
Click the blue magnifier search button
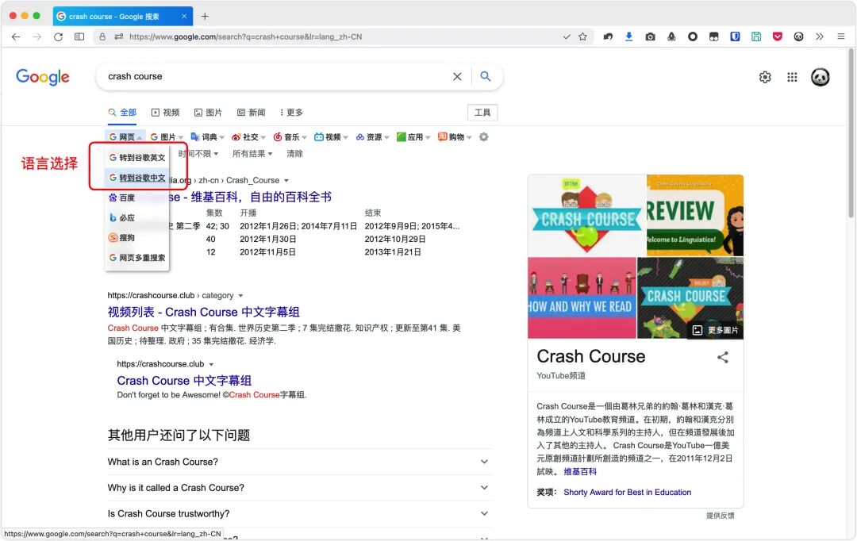coord(486,76)
